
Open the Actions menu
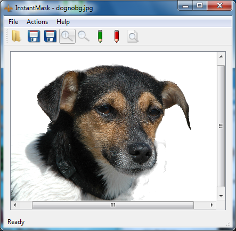pos(37,22)
